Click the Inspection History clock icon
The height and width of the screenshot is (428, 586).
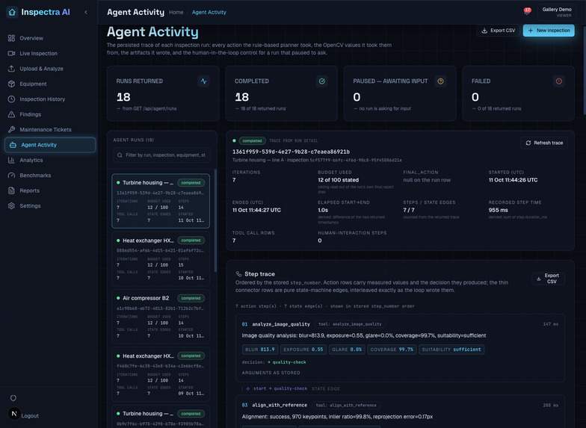coord(12,99)
